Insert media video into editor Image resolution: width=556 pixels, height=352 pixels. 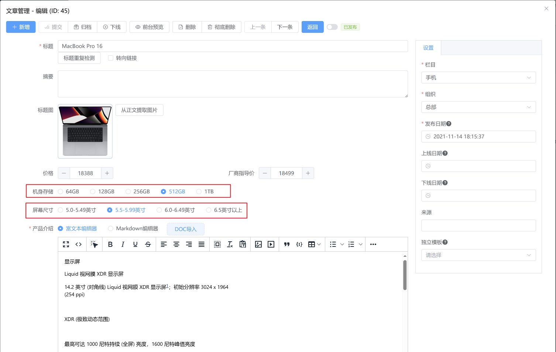(x=271, y=244)
